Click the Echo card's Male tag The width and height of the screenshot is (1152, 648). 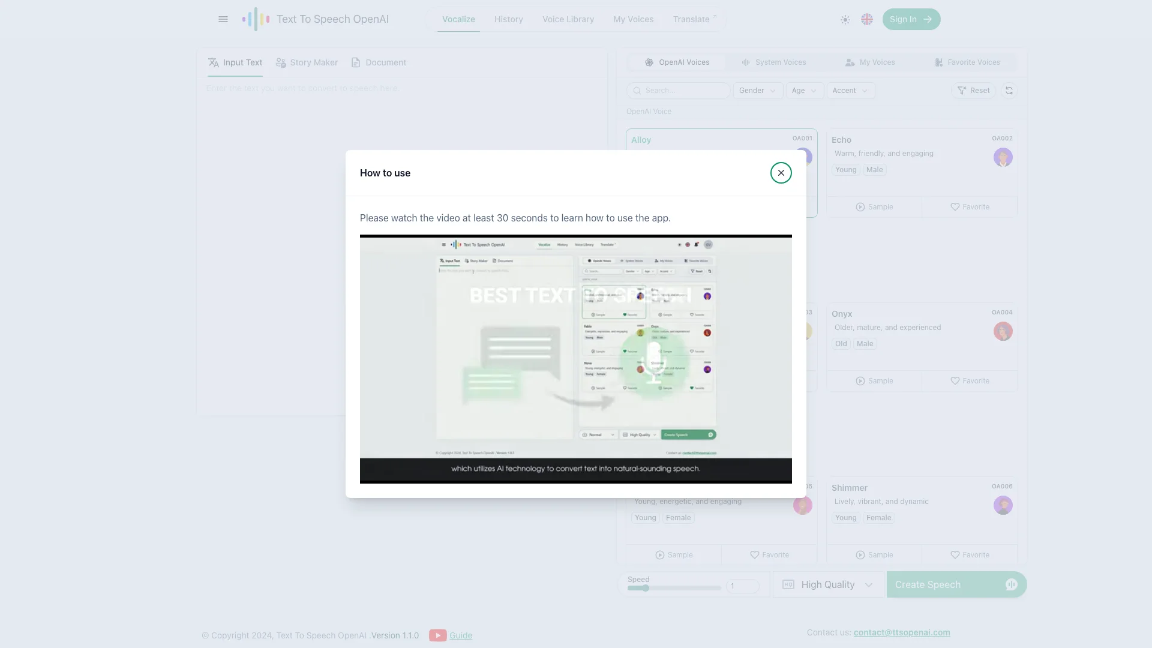[x=874, y=170]
